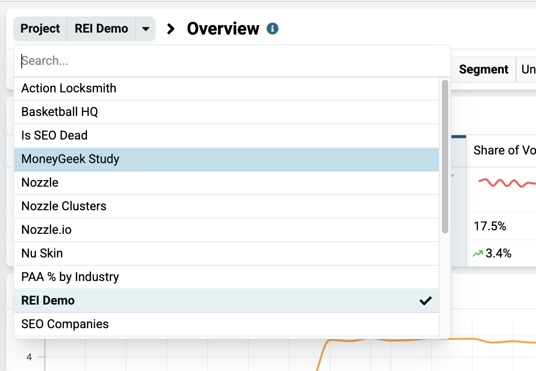The height and width of the screenshot is (371, 536).
Task: Click the project list scrollbar
Action: coord(445,156)
